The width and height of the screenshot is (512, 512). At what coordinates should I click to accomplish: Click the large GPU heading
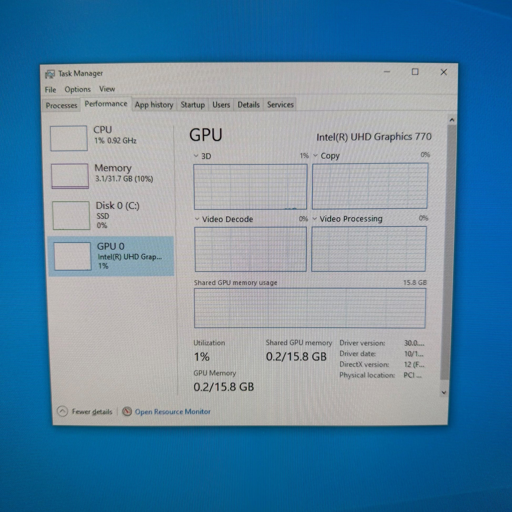(x=206, y=135)
